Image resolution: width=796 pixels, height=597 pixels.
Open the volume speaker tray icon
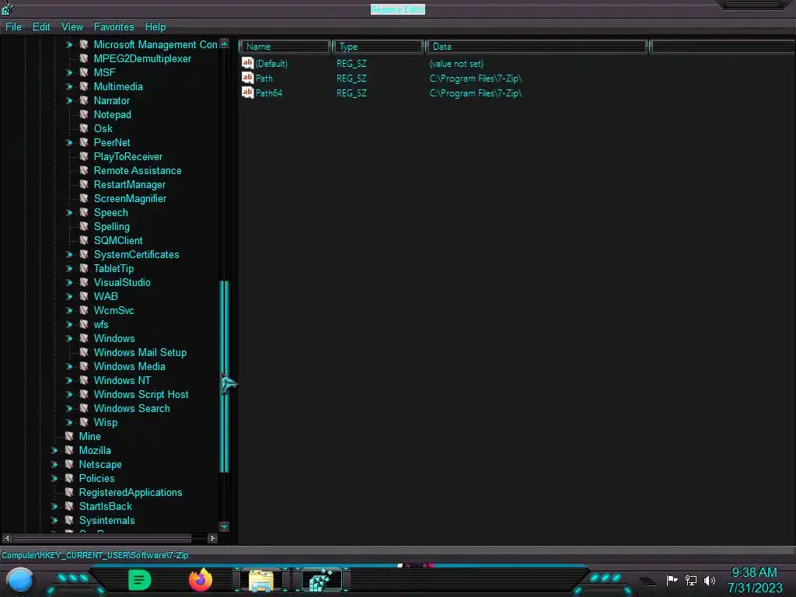(710, 580)
